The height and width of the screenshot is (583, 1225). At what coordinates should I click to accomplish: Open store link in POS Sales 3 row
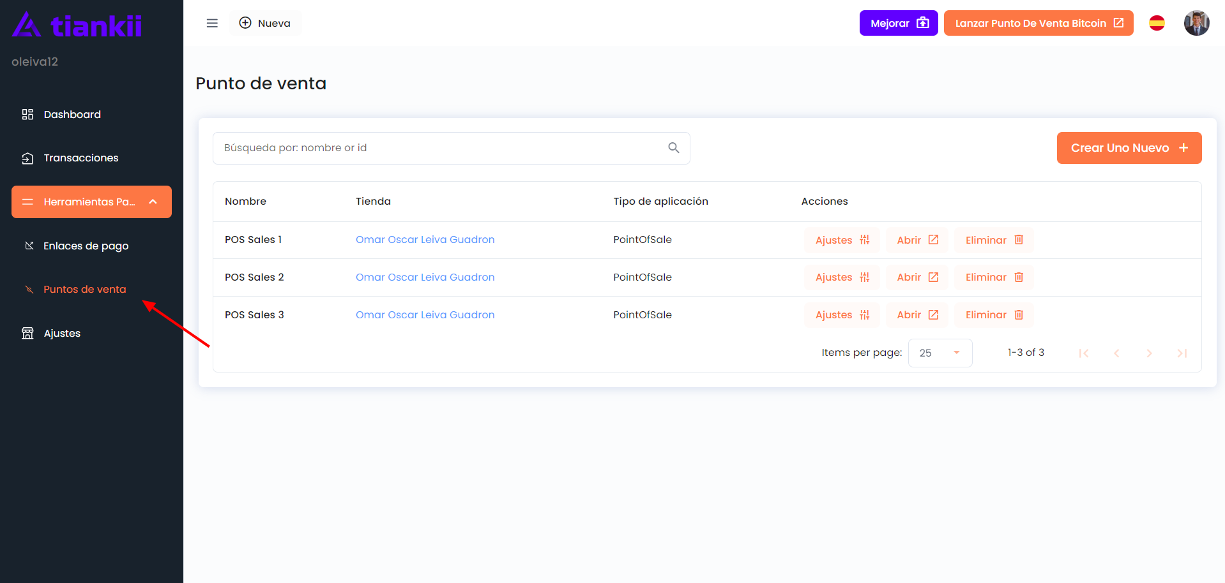pyautogui.click(x=425, y=314)
